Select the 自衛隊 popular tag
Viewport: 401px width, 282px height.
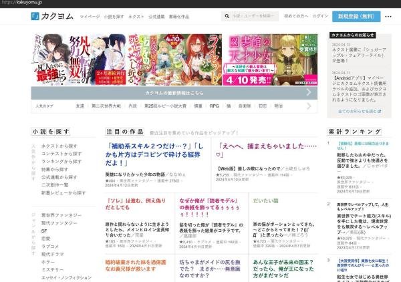coord(244,106)
